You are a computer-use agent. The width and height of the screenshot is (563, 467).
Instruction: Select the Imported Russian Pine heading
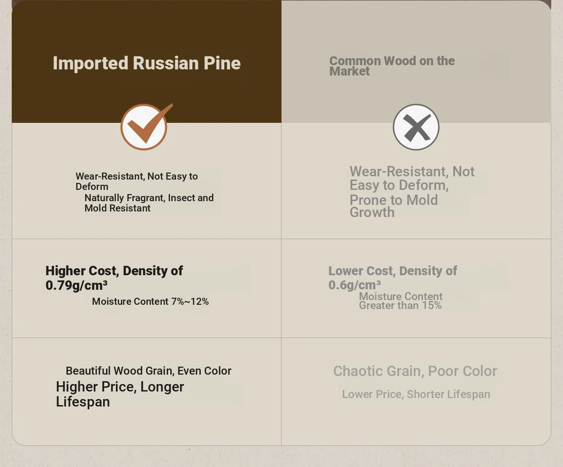click(147, 63)
